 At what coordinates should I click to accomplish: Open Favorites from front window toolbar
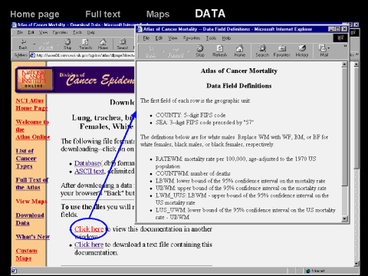click(281, 51)
